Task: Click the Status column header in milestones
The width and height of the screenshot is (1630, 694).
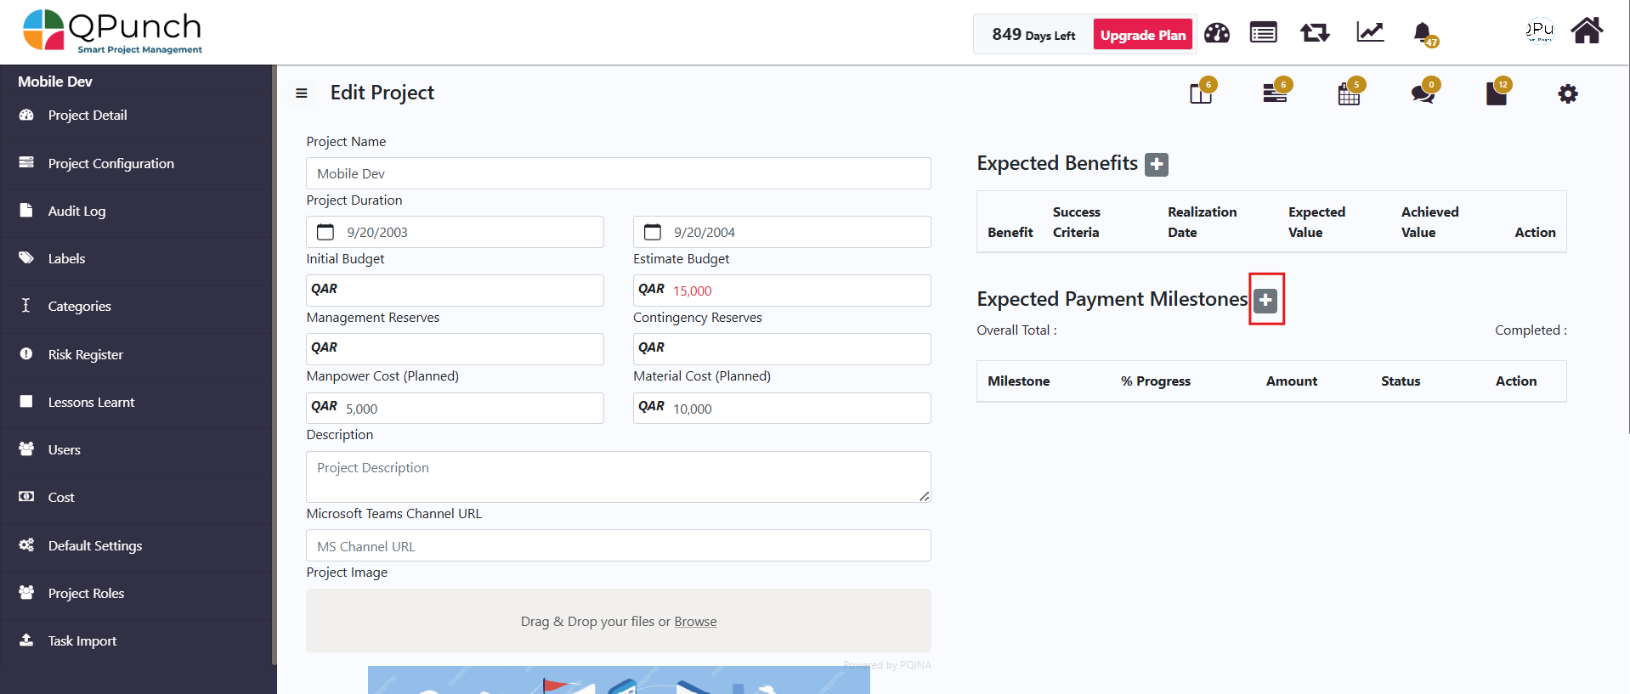Action: coord(1401,381)
